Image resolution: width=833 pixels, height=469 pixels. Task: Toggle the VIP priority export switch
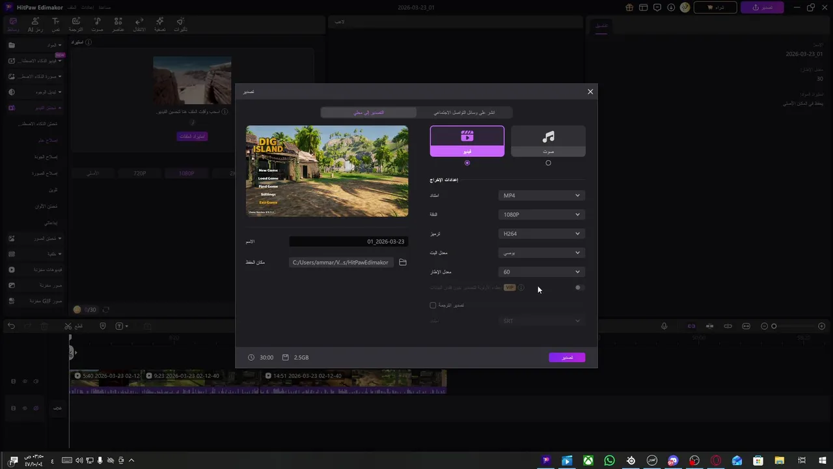coord(579,287)
